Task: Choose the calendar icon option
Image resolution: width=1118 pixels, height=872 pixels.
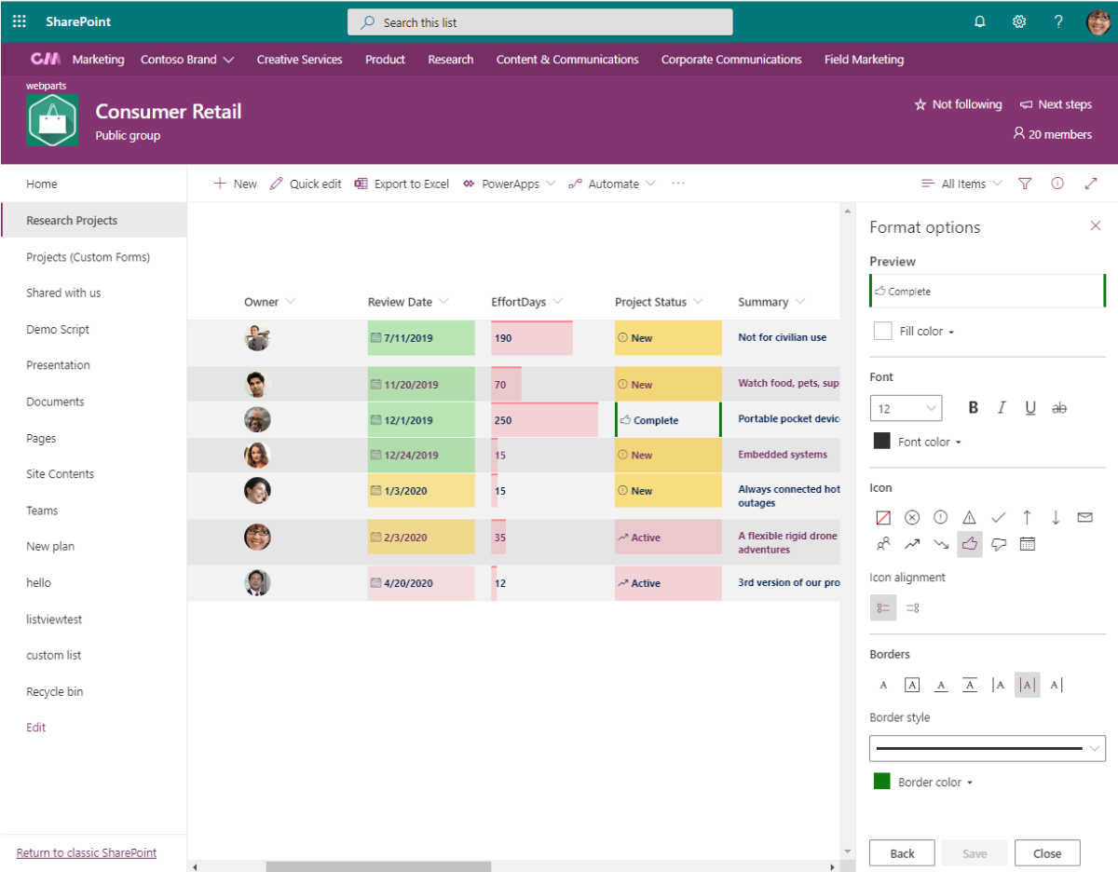Action: [x=1028, y=544]
